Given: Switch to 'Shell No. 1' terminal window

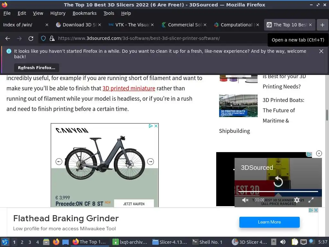Looking at the screenshot, I should 209,242.
